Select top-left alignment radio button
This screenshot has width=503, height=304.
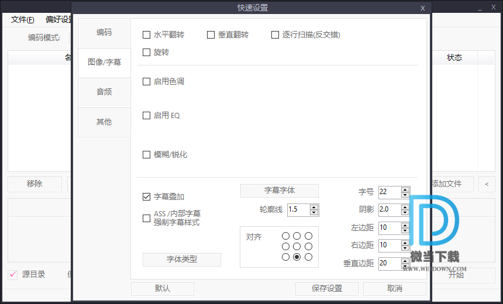click(x=285, y=236)
